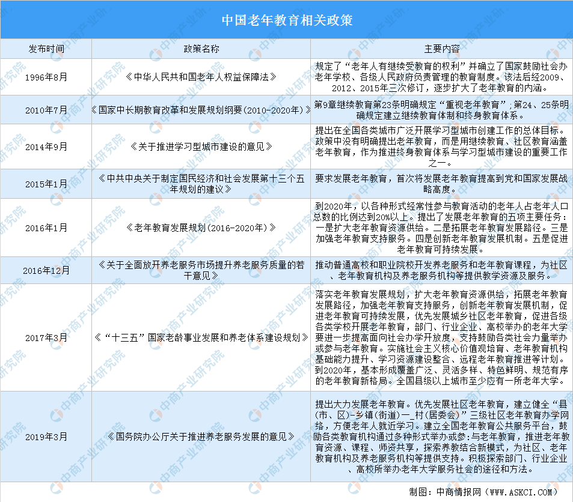Image resolution: width=573 pixels, height=502 pixels.
Task: Select the 发布时间 column header
Action: click(x=46, y=49)
